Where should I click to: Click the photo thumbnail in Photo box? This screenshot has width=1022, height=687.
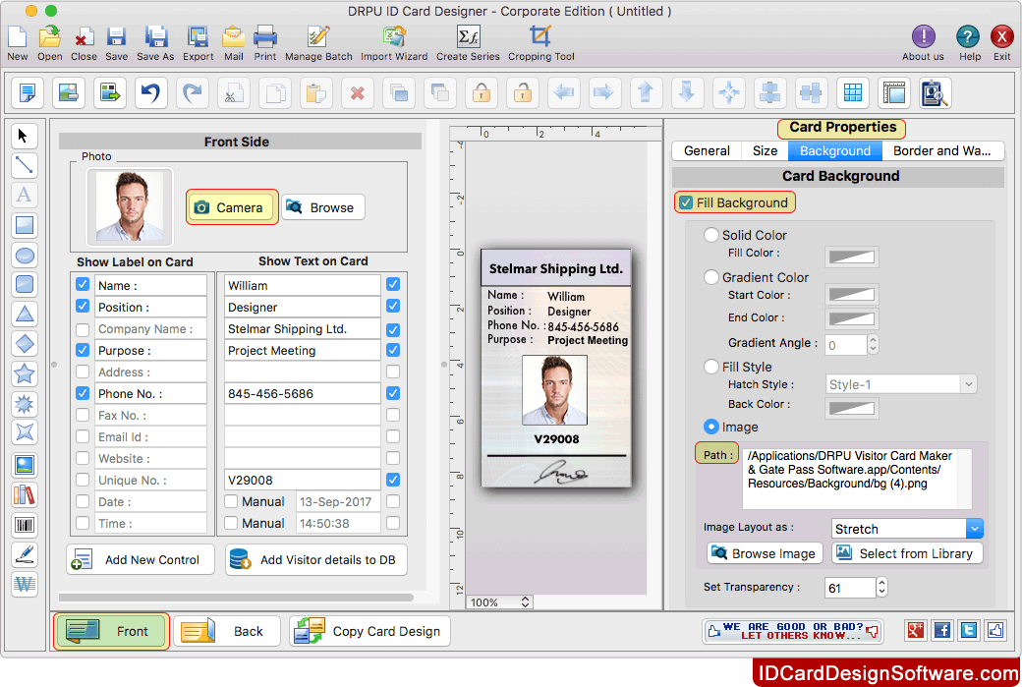[x=130, y=206]
